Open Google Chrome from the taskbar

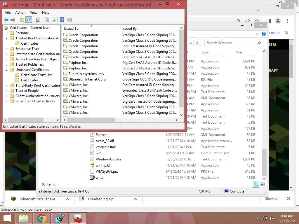[42, 218]
